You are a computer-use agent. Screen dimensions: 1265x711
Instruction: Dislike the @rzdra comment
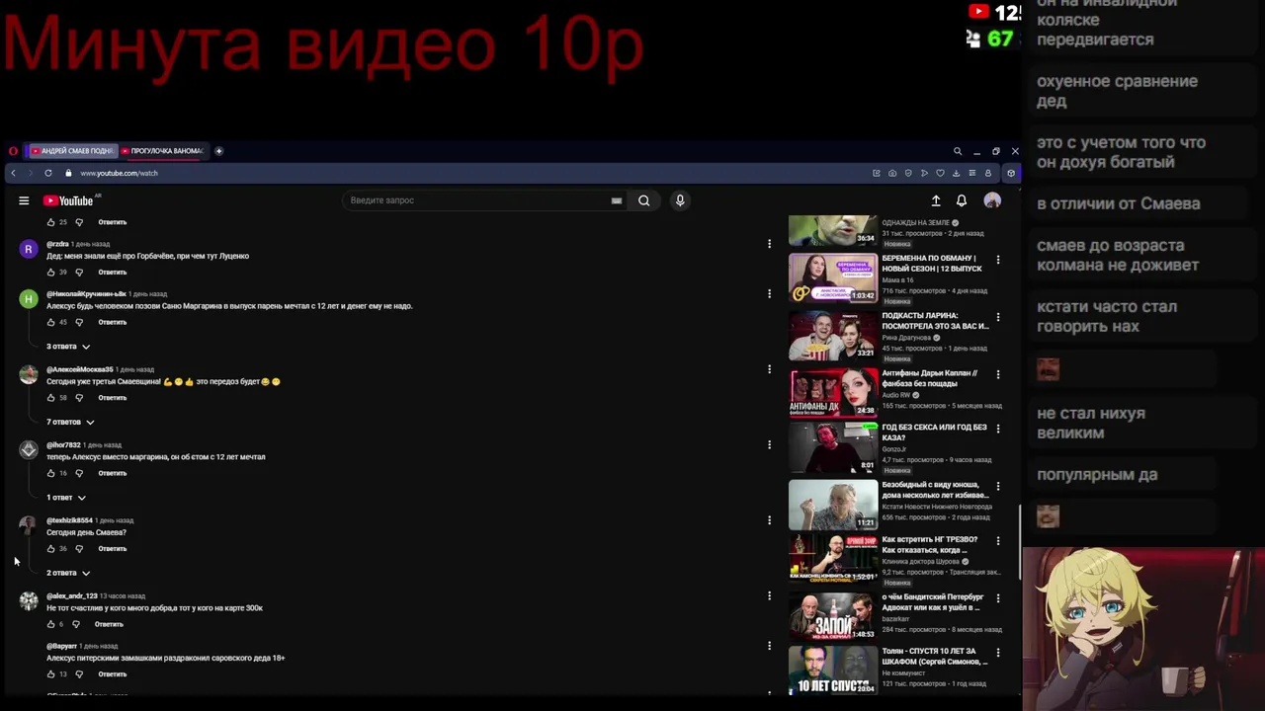click(x=79, y=272)
